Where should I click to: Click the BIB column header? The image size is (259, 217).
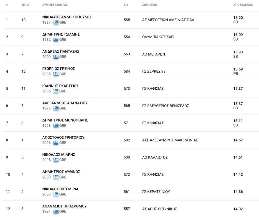[x=126, y=5]
